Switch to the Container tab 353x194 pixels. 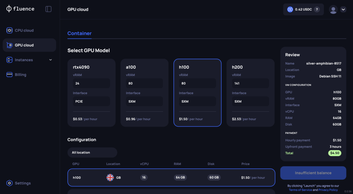79,34
